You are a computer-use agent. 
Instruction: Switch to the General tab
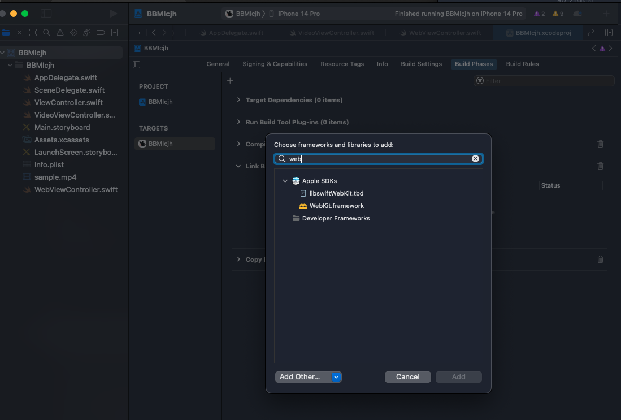218,64
